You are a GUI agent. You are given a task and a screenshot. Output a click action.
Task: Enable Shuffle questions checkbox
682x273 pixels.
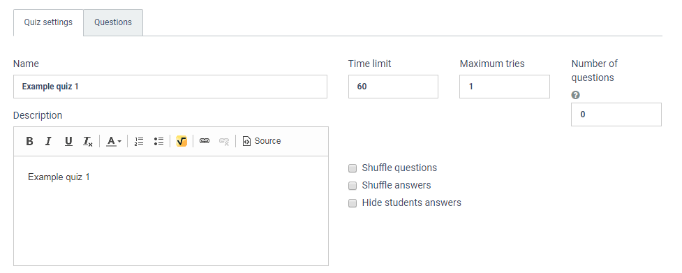tap(353, 168)
